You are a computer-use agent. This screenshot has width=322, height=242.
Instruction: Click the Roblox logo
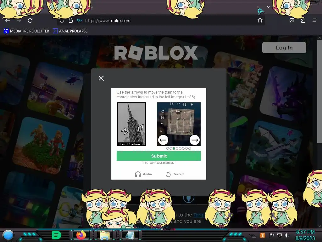[x=156, y=53]
